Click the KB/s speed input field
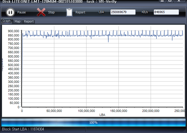The width and height of the screenshot is (187, 133). coord(166,12)
